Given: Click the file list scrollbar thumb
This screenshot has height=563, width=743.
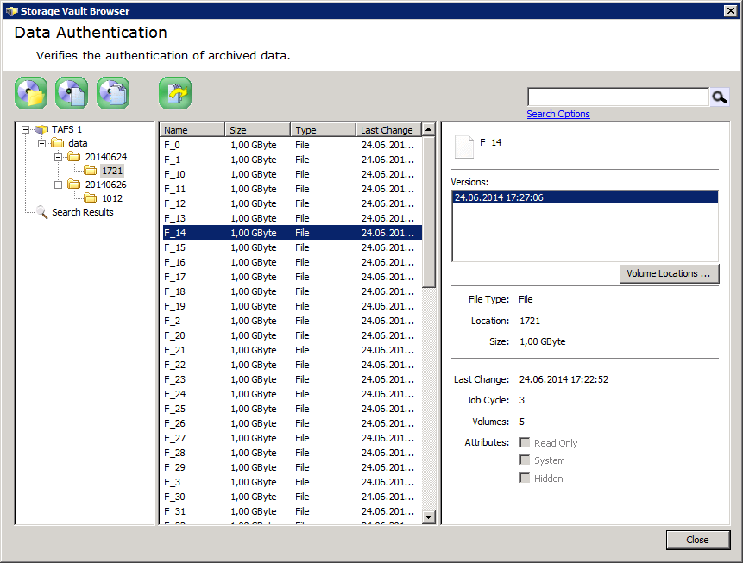Looking at the screenshot, I should (428, 211).
